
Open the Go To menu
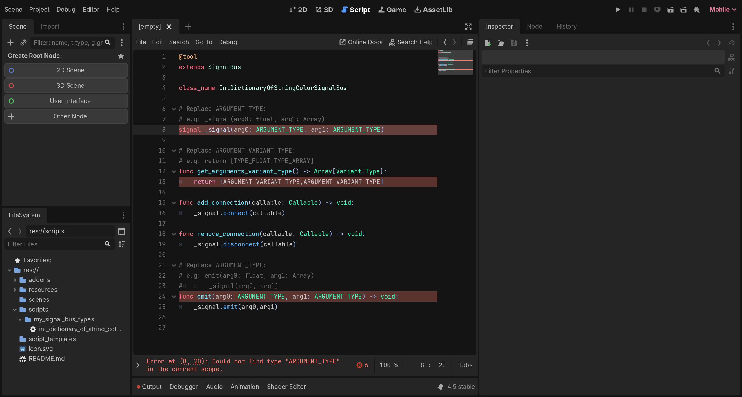coord(203,42)
